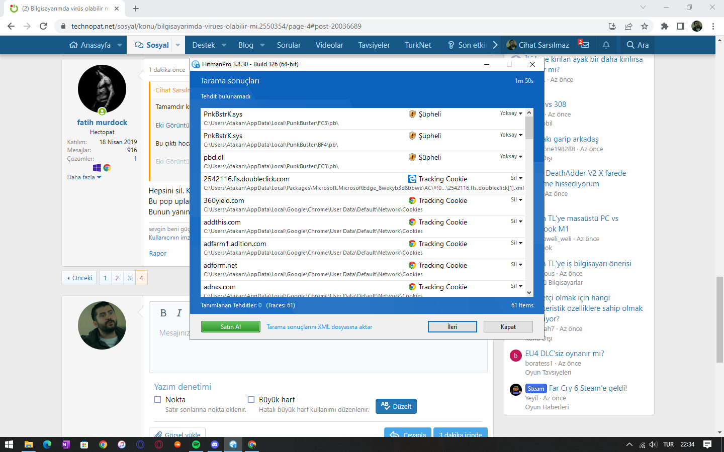This screenshot has width=724, height=452.
Task: Open Microsoft Edge from the taskbar
Action: (x=47, y=444)
